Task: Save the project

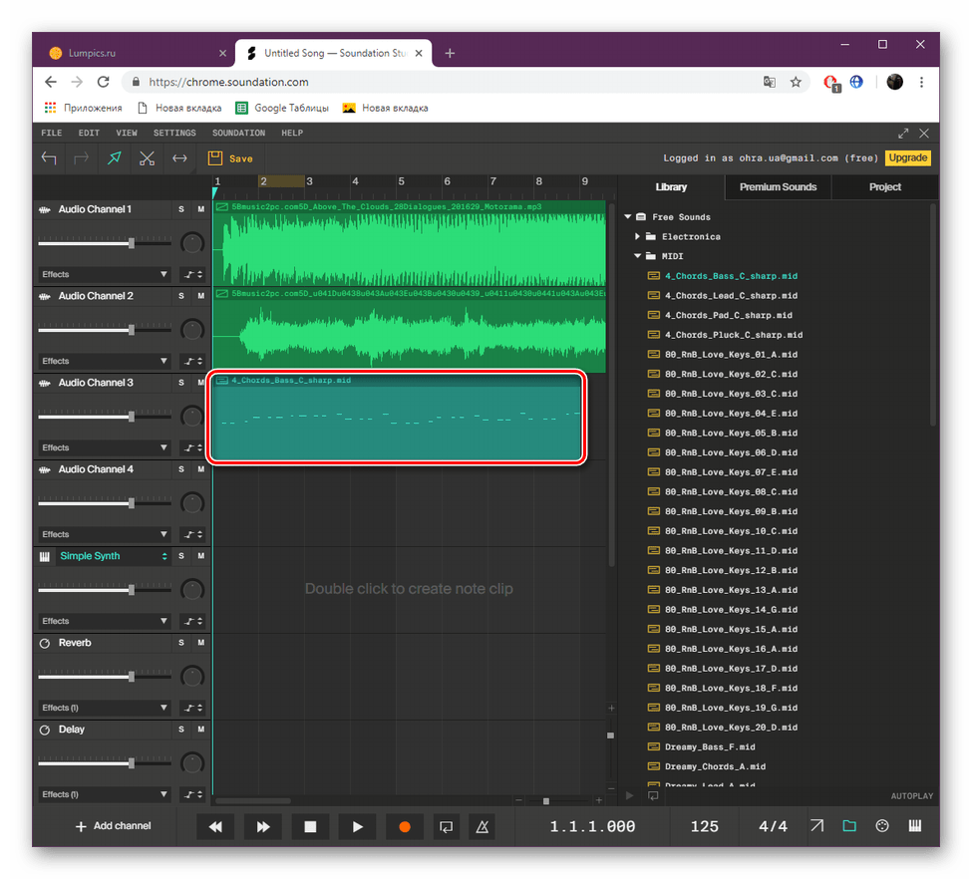Action: (230, 157)
